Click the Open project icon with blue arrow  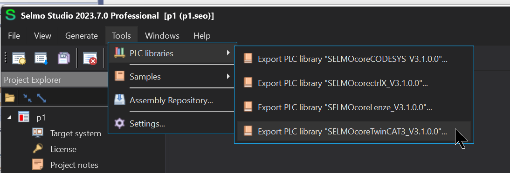[41, 59]
